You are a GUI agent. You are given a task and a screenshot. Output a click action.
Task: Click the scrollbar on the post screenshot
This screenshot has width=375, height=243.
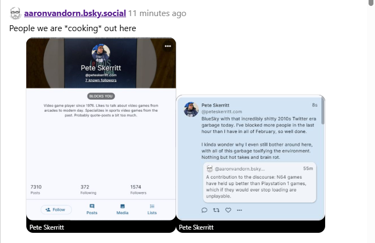(x=322, y=114)
